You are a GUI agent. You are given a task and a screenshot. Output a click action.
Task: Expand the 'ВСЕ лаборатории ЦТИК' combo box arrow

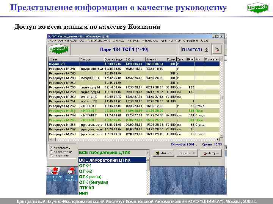pos(147,153)
